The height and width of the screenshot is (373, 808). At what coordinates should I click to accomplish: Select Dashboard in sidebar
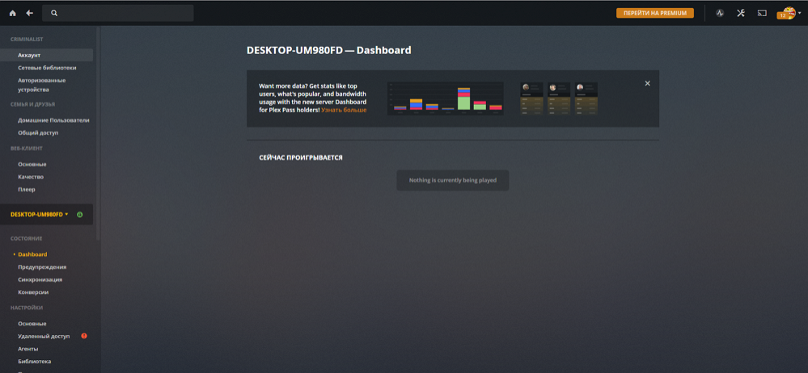(32, 254)
